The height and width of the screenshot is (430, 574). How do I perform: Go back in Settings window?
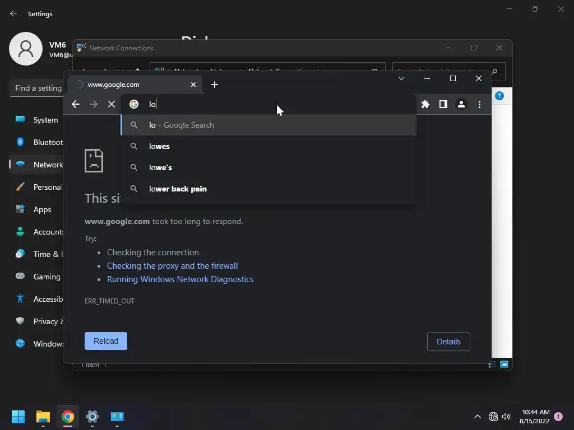pos(13,13)
